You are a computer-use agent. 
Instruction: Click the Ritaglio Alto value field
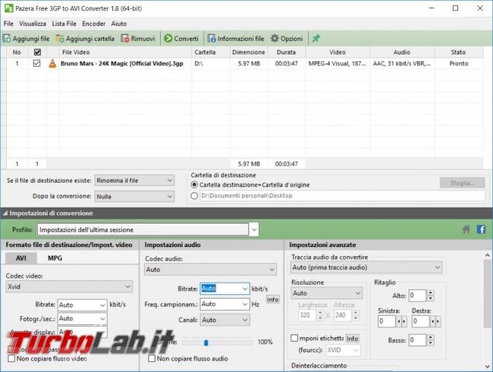point(417,295)
